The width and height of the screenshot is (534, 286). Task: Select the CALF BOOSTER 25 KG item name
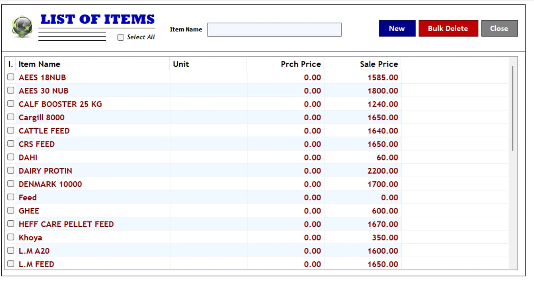60,104
